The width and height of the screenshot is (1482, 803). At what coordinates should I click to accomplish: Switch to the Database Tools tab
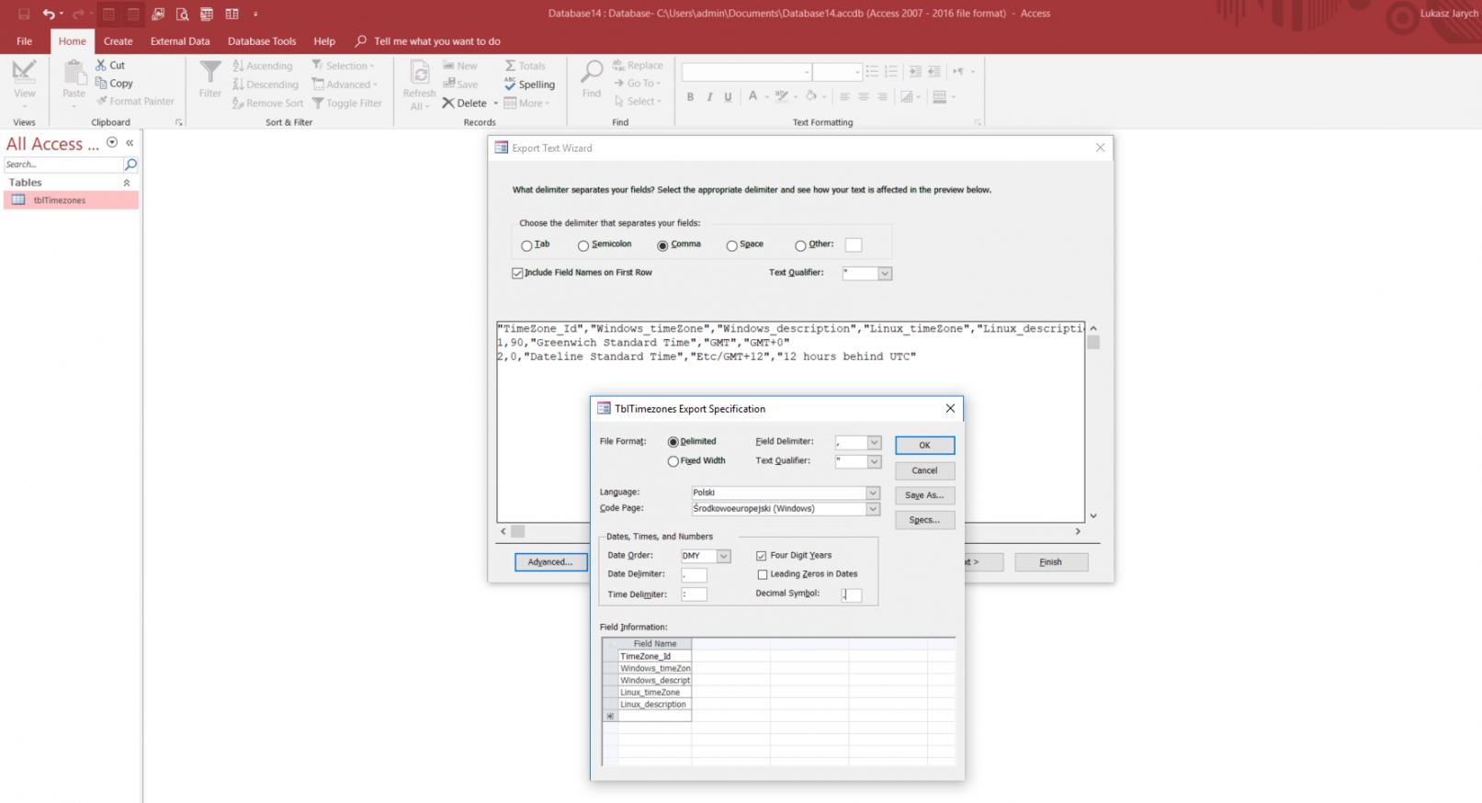tap(262, 41)
